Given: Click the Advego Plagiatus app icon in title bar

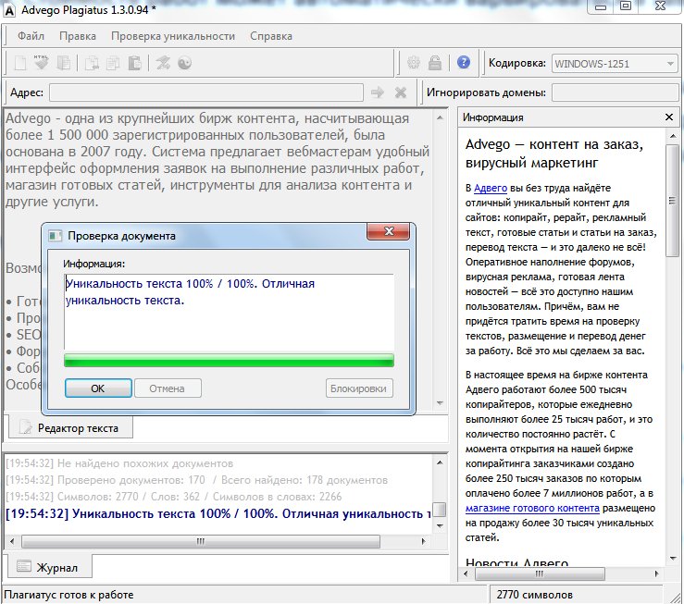Looking at the screenshot, I should [x=9, y=10].
